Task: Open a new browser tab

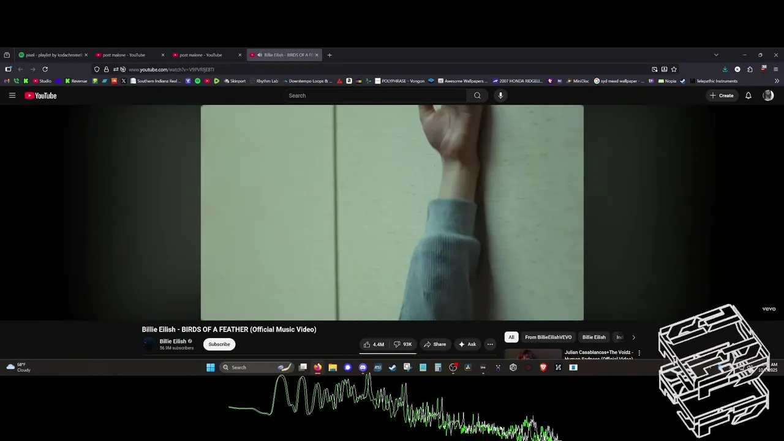Action: coord(330,55)
